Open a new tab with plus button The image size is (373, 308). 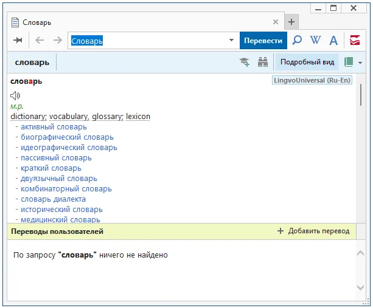(291, 22)
